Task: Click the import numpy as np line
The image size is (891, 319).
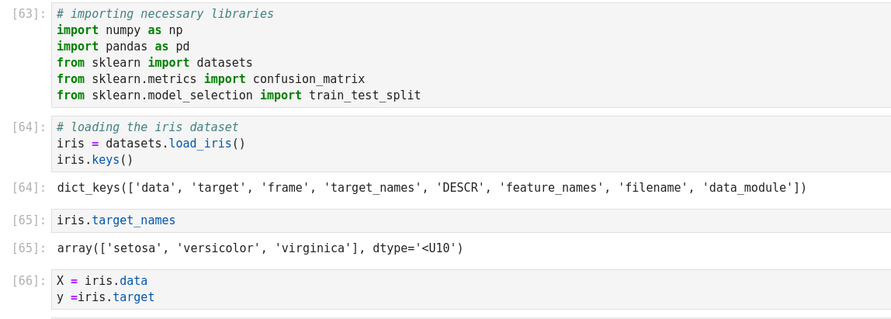Action: pos(120,30)
